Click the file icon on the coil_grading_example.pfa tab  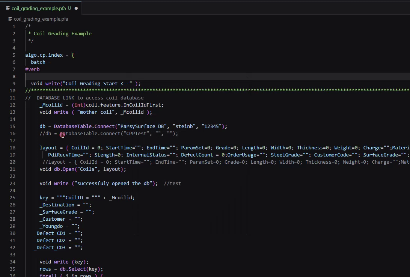pyautogui.click(x=7, y=8)
